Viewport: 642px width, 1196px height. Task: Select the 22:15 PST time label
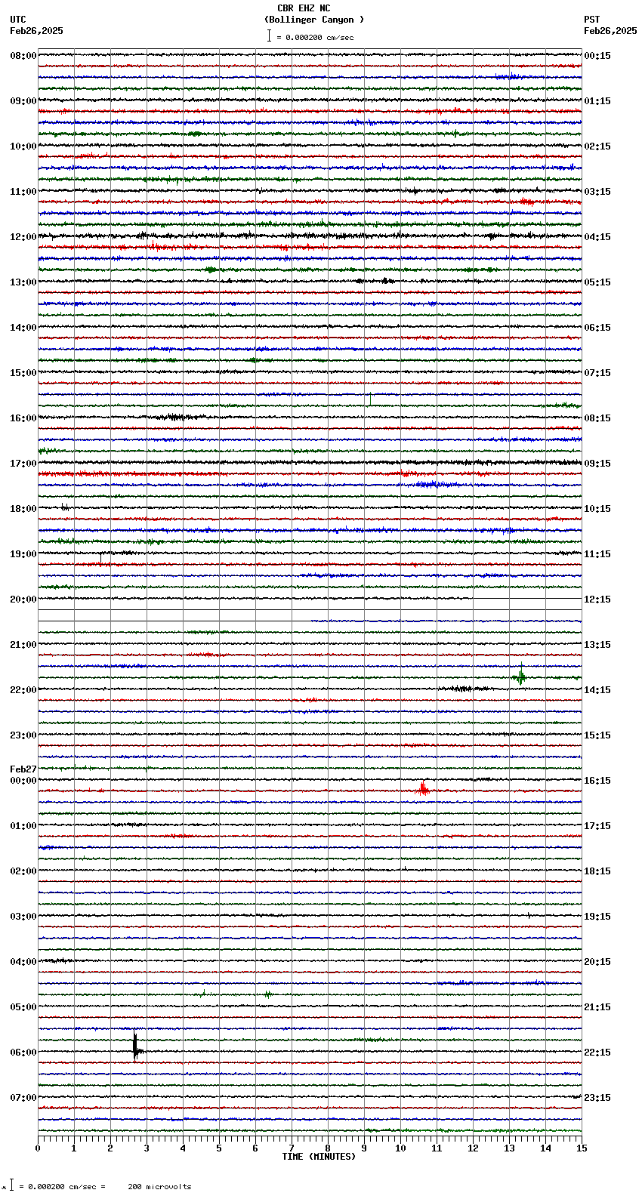point(597,1053)
